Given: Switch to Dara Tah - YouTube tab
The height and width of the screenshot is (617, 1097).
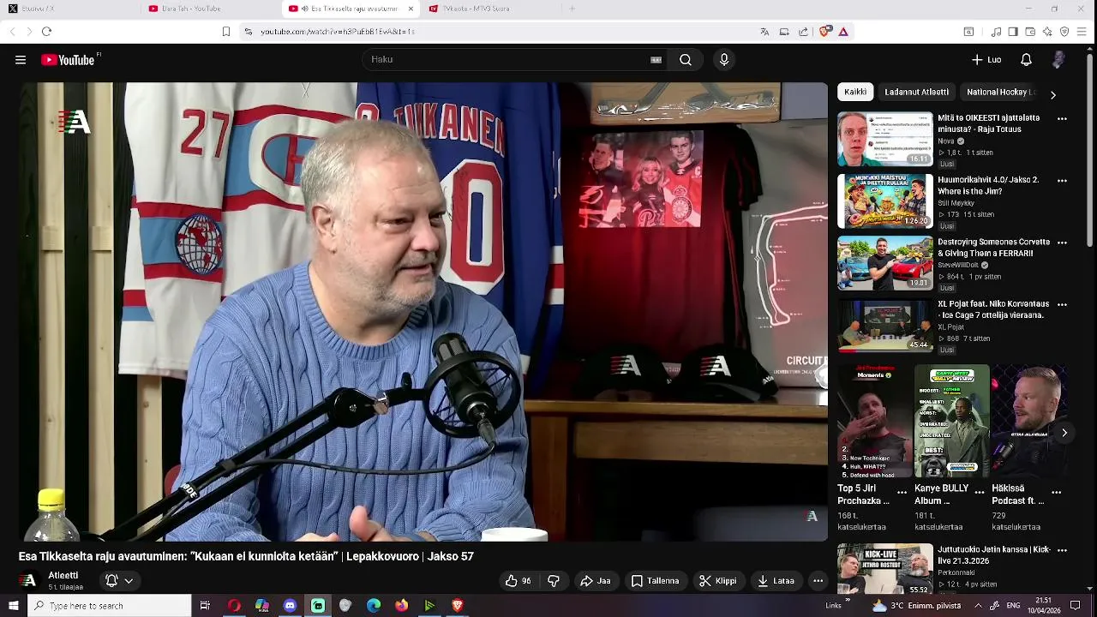Looking at the screenshot, I should point(209,9).
